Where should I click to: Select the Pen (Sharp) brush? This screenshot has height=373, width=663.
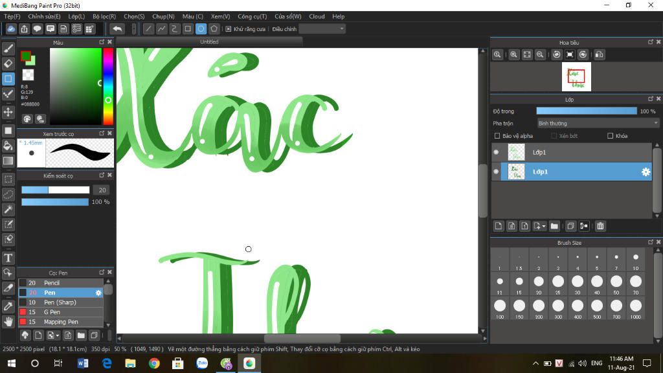click(60, 302)
